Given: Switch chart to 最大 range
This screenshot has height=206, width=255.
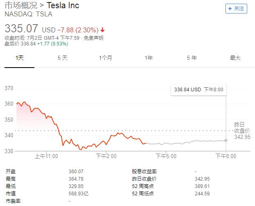Looking at the screenshot, I should tap(235, 58).
